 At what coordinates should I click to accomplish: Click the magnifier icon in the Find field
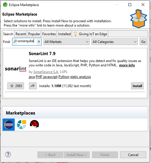(x=15, y=41)
